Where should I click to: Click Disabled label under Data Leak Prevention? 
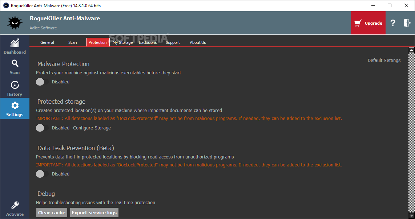61,174
